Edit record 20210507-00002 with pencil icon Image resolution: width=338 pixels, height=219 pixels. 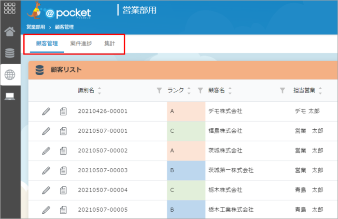pyautogui.click(x=46, y=151)
